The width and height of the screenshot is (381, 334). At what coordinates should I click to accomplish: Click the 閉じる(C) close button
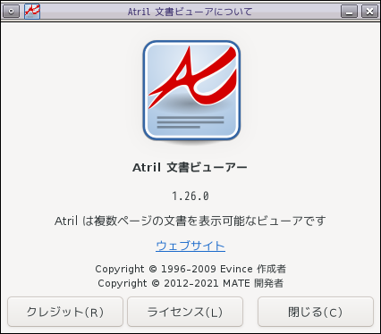click(316, 312)
